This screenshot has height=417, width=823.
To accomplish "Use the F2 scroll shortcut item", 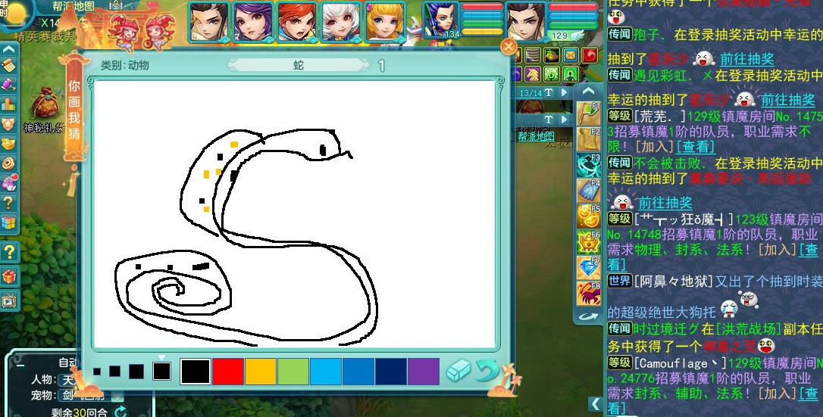I will click(x=588, y=139).
